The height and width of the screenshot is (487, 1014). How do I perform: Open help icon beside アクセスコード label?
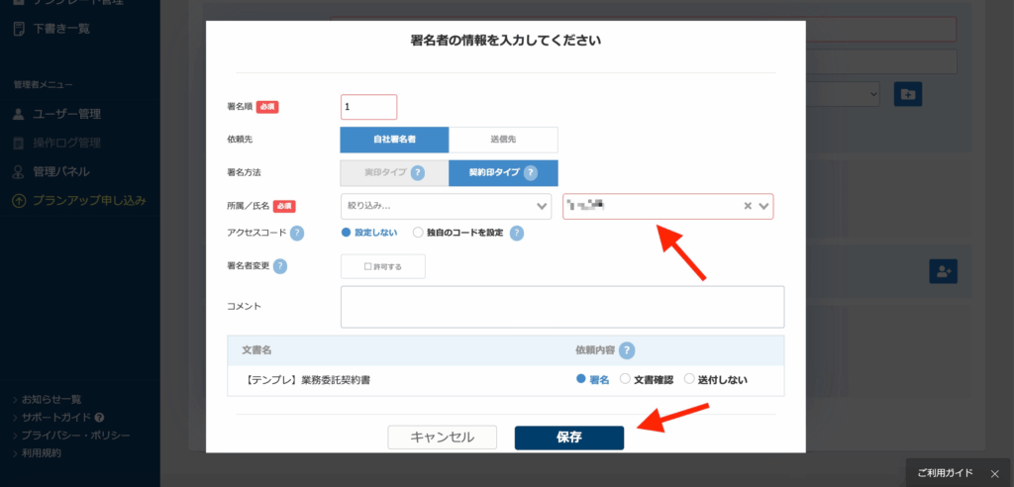(297, 233)
